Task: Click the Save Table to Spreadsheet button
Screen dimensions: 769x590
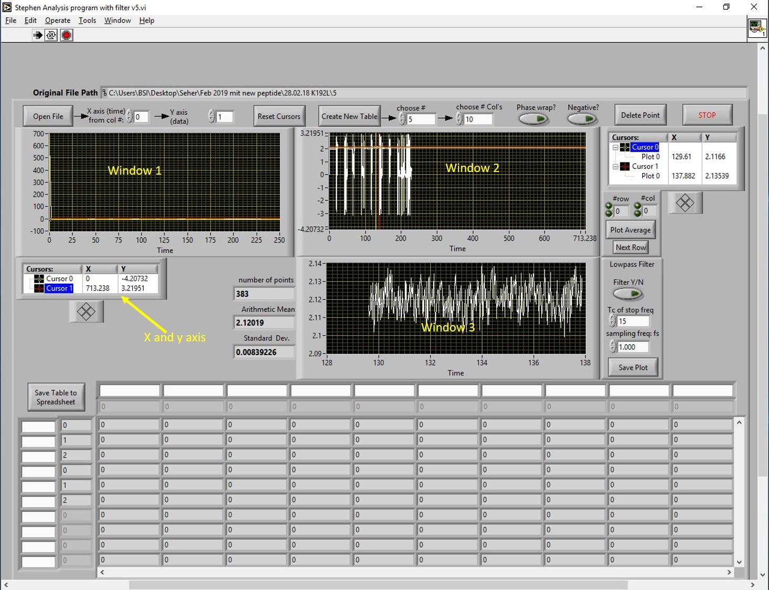Action: click(x=56, y=397)
